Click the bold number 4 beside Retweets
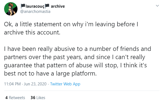Screen dimensions: 163x104 pos(7,98)
